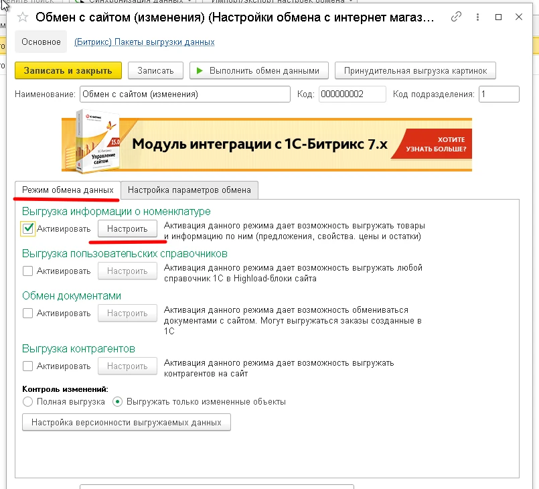Click Выгрузка пользовательских справочников heading
Screen dimensions: 539x489
coord(125,253)
